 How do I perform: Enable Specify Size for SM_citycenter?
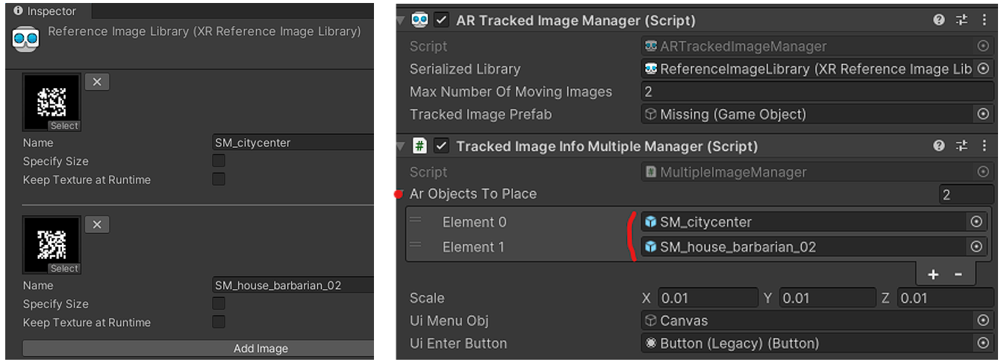coord(219,161)
